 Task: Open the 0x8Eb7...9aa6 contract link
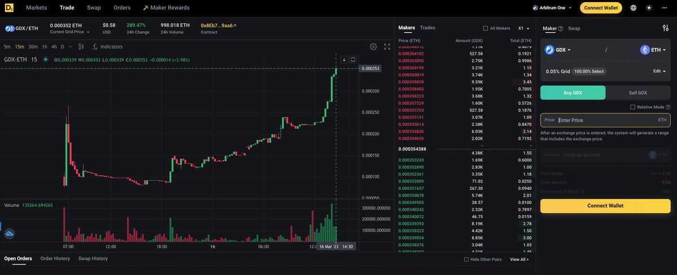(219, 25)
